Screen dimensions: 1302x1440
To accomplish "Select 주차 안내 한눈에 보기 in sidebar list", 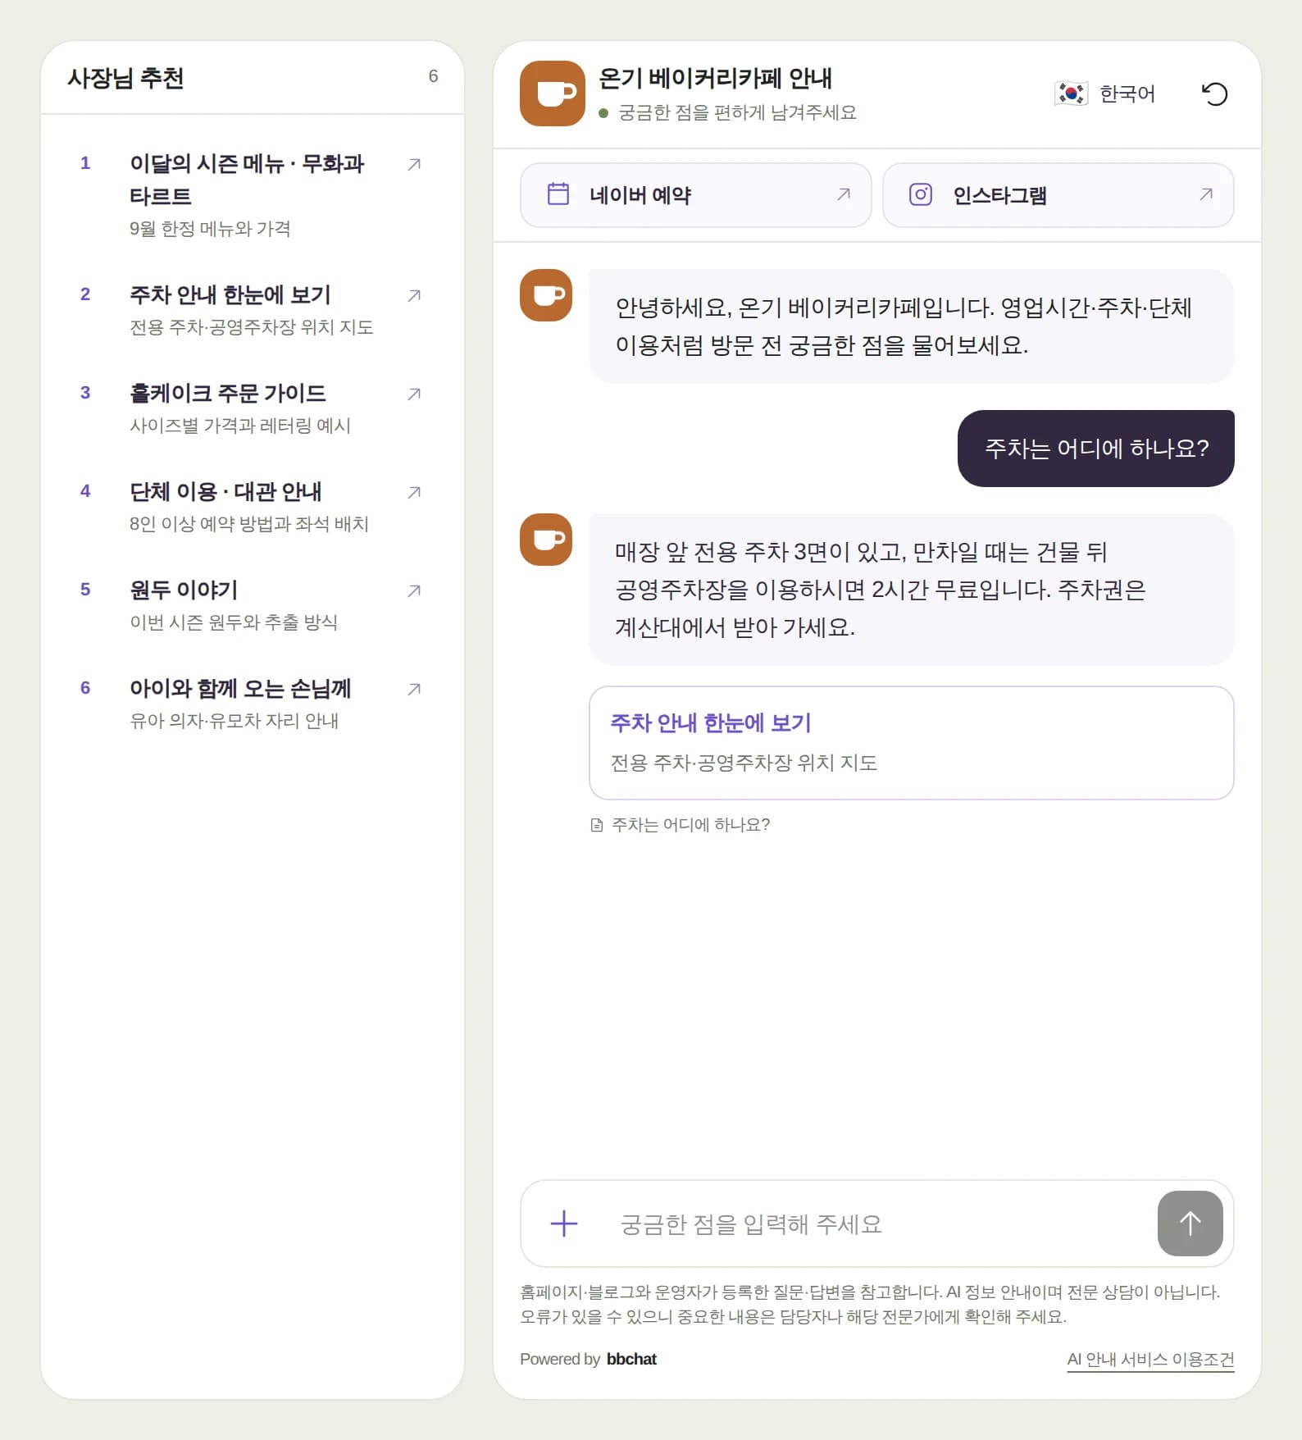I will [x=230, y=294].
